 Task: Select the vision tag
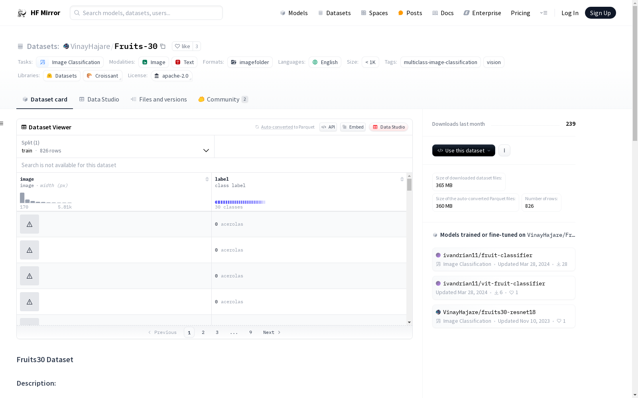tap(494, 62)
